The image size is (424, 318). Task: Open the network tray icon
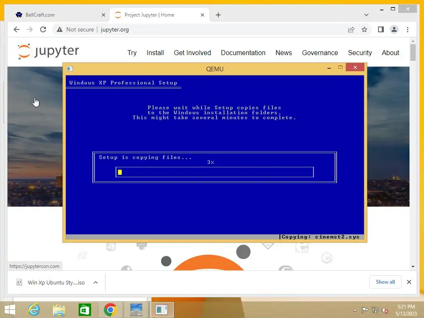375,310
